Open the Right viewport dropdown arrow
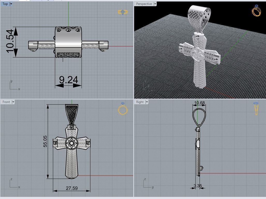The height and width of the screenshot is (199, 266). click(147, 102)
